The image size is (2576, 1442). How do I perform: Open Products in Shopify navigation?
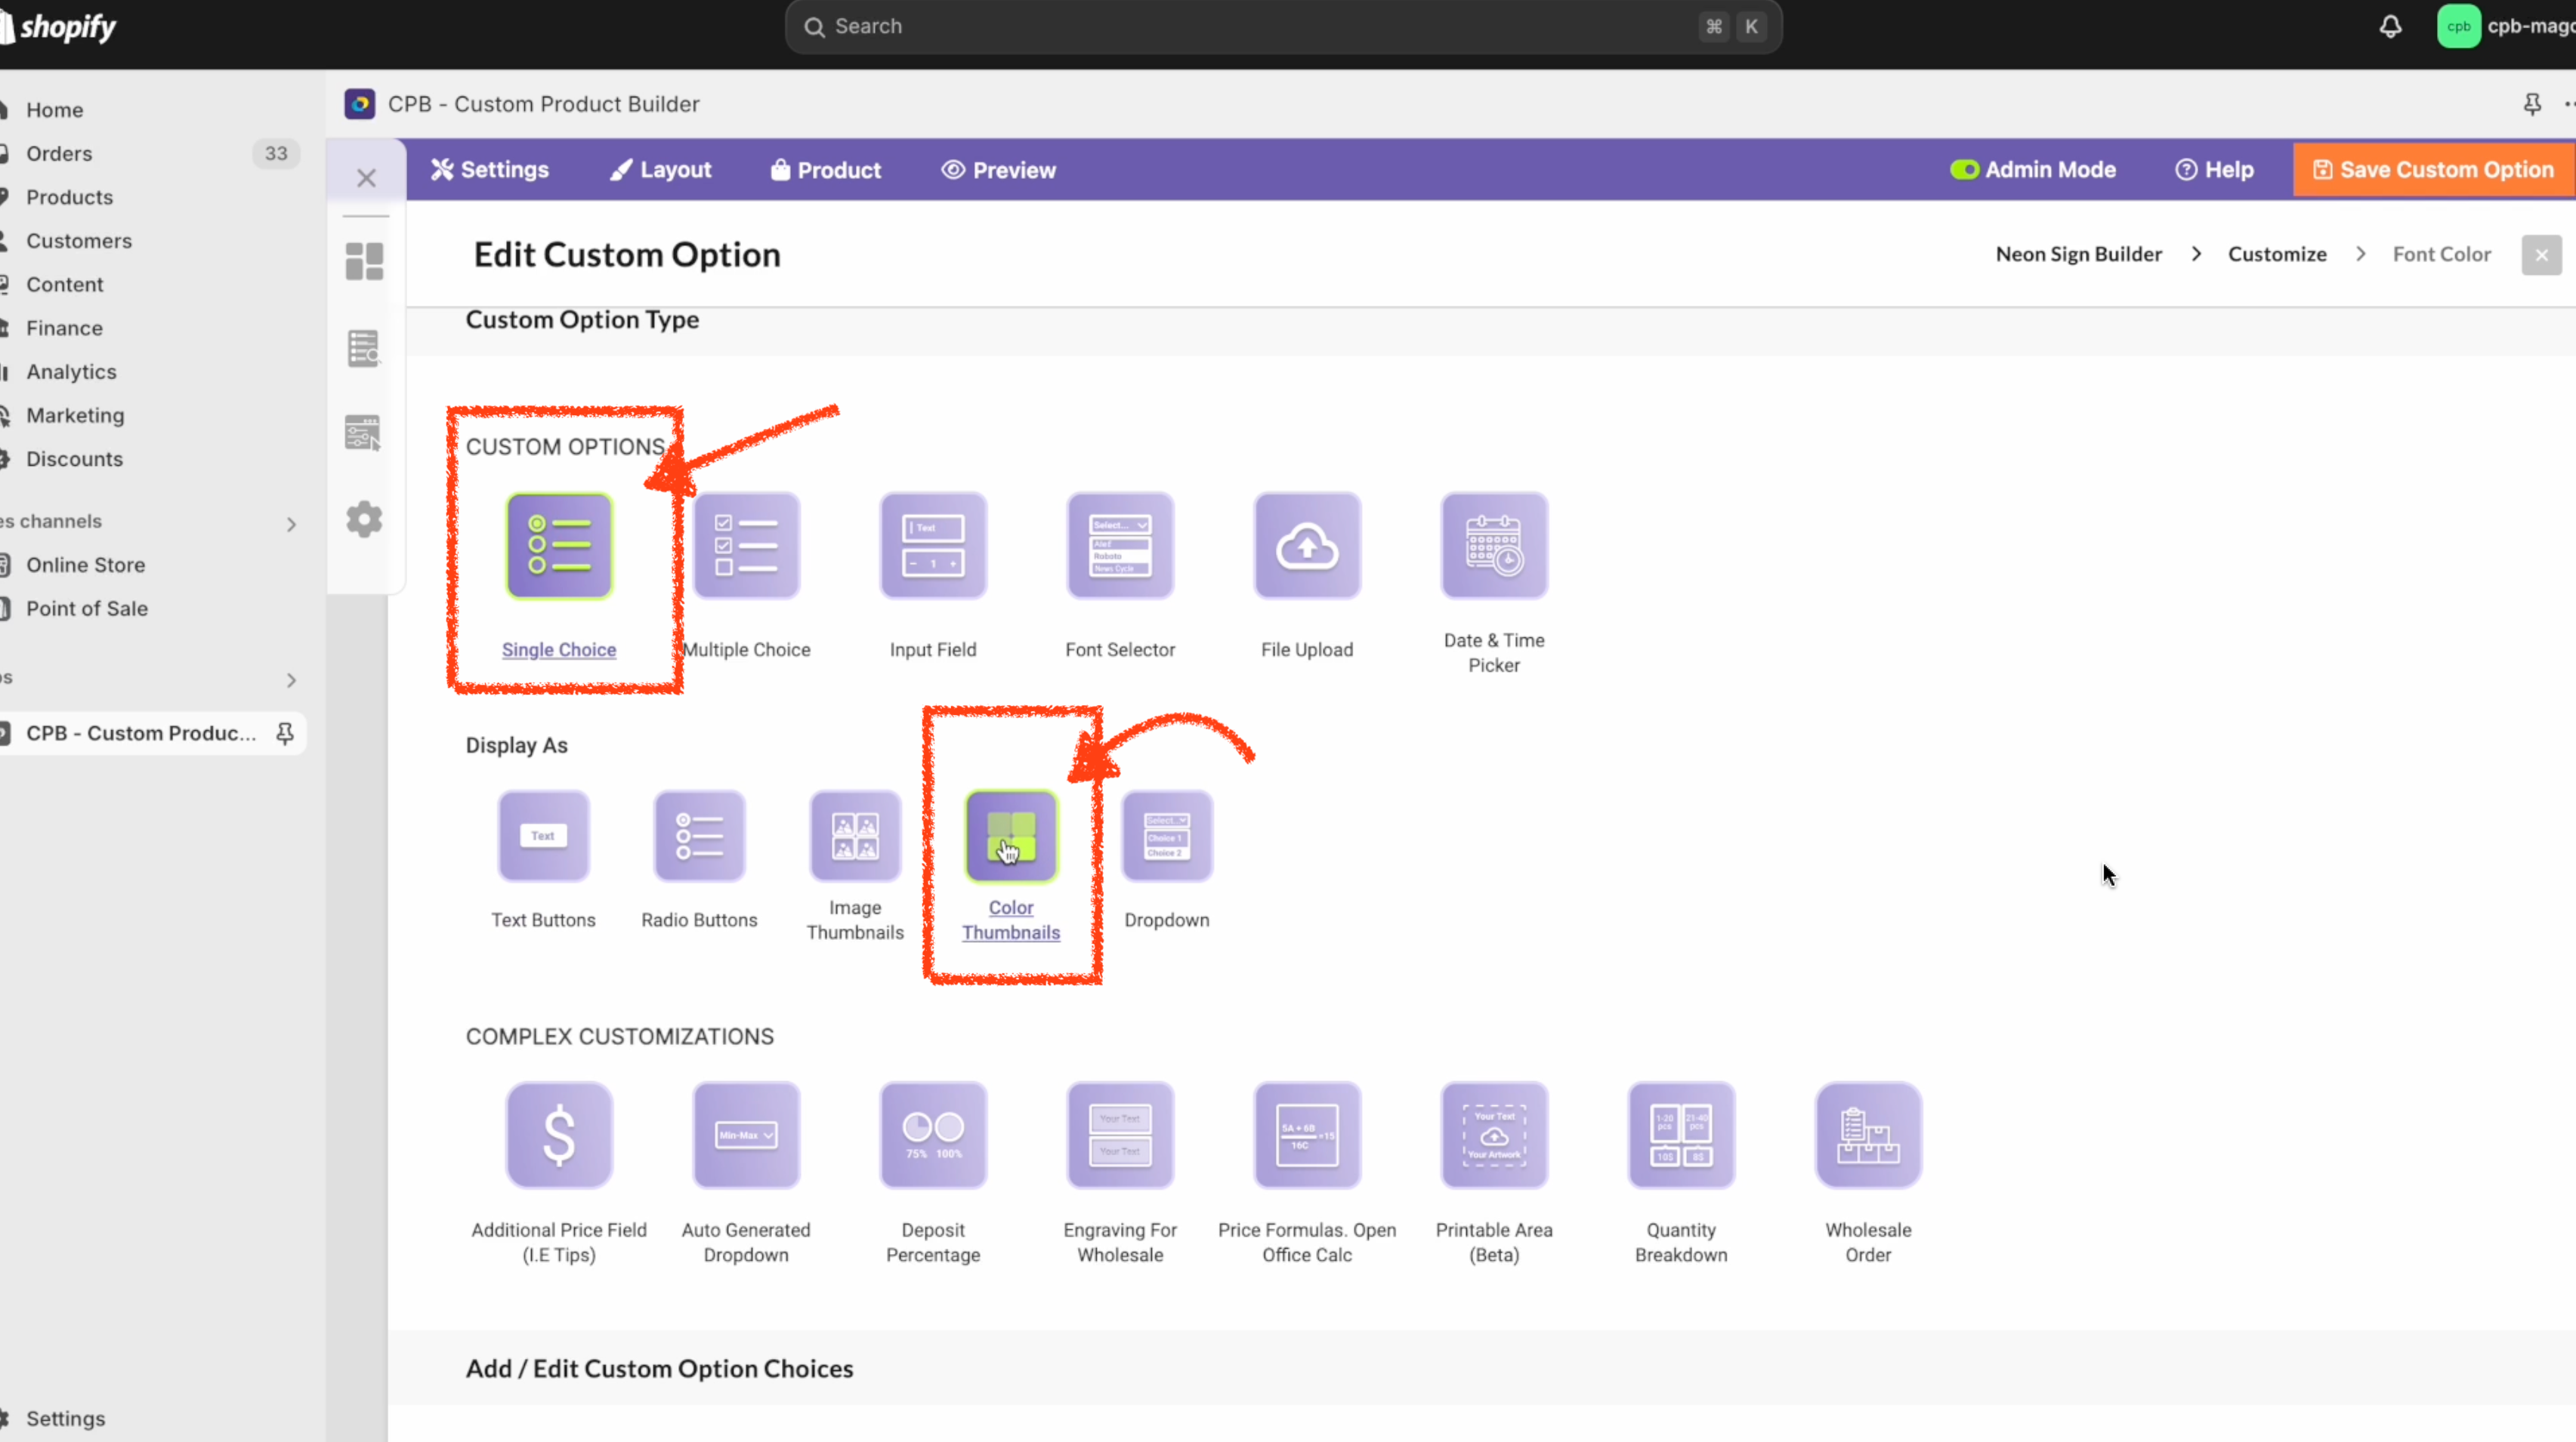(x=69, y=198)
